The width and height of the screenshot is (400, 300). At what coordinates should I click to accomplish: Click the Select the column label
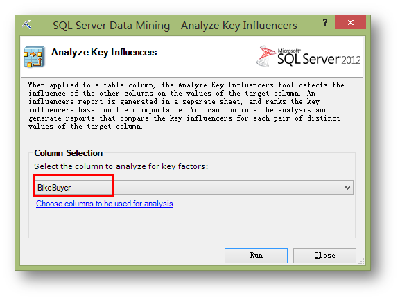pyautogui.click(x=121, y=166)
